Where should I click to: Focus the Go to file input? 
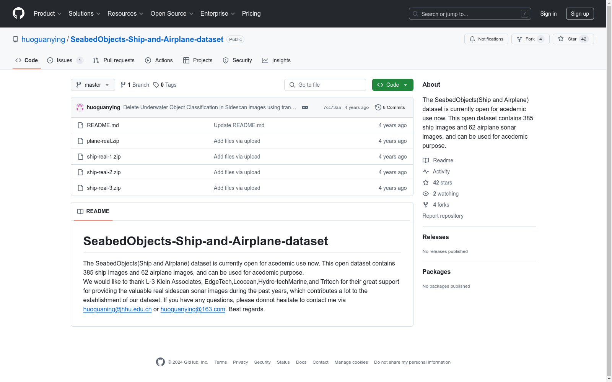[x=325, y=85]
